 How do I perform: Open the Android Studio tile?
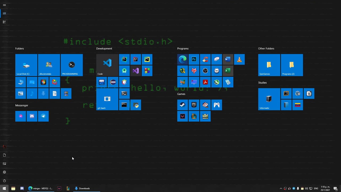pos(124,71)
